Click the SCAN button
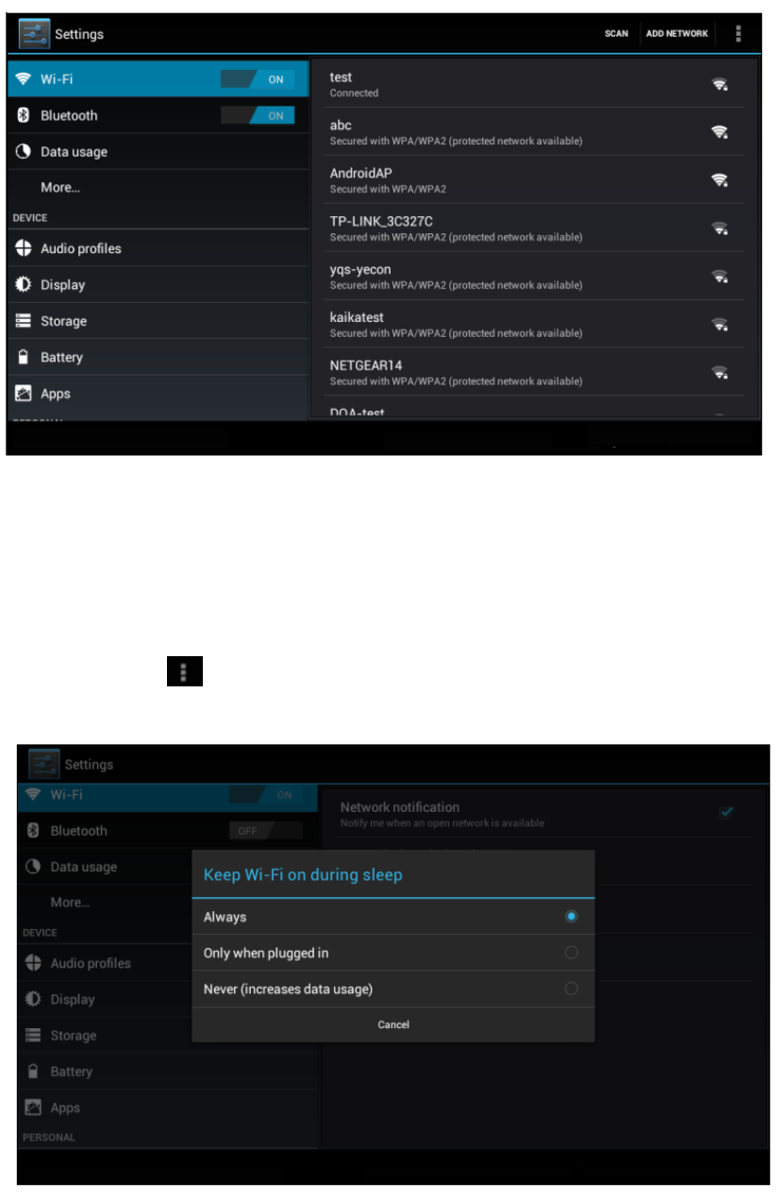 (616, 34)
